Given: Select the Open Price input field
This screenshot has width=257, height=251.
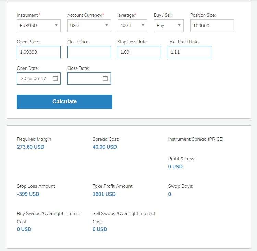Looking at the screenshot, I should 39,52.
